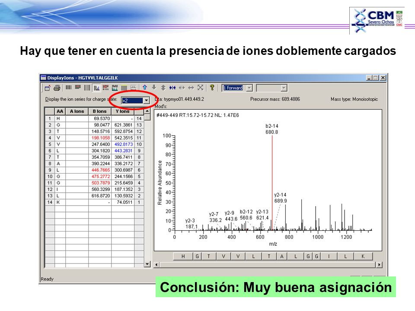The width and height of the screenshot is (415, 311).
Task: Open the charge state +2 dropdown
Action: point(146,101)
